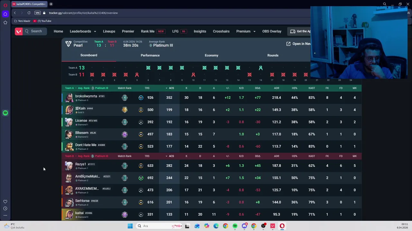Open LFG in the site navigation
Image resolution: width=412 pixels, height=231 pixels.
click(180, 31)
